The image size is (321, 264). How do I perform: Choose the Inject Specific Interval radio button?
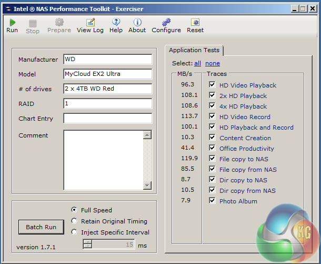pos(74,232)
